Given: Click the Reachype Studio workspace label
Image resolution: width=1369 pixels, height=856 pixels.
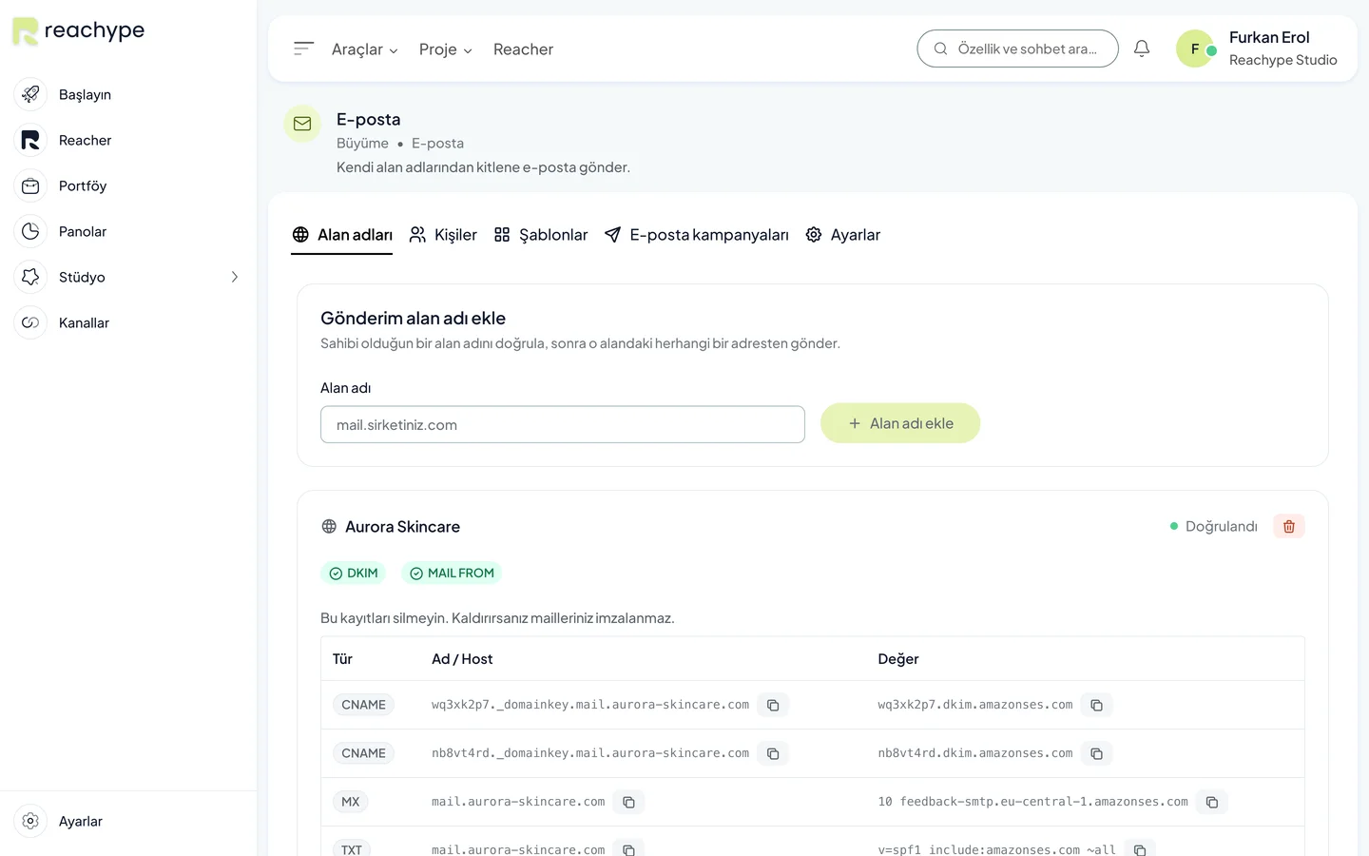Looking at the screenshot, I should click(1283, 60).
